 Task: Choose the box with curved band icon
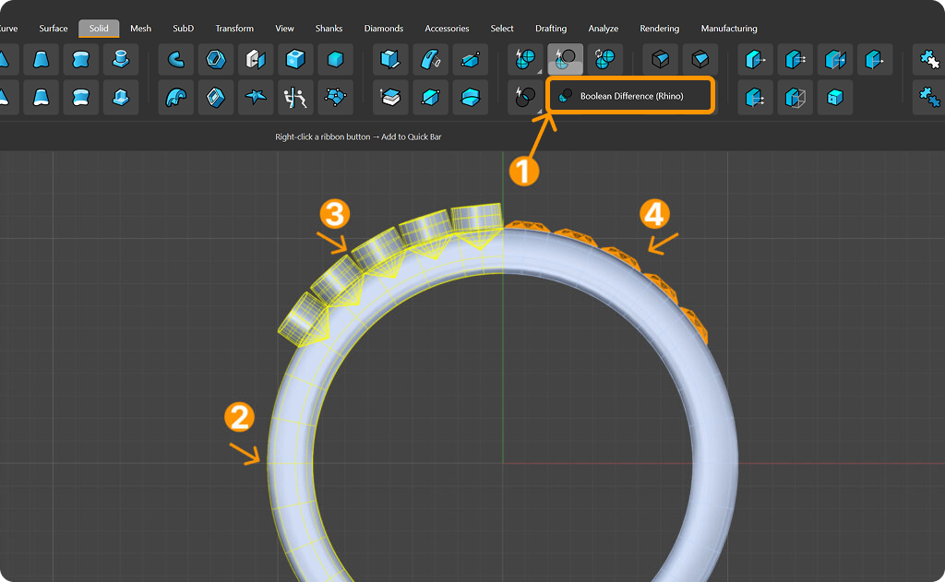tap(470, 97)
